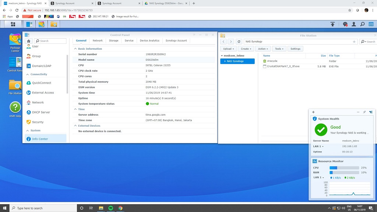Open the Tools dropdown
Screen dimensions: 377x212
pos(279,49)
